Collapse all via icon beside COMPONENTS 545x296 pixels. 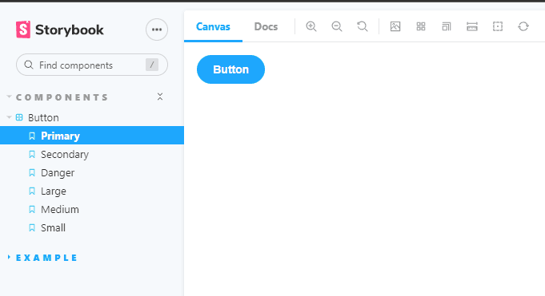tap(160, 97)
